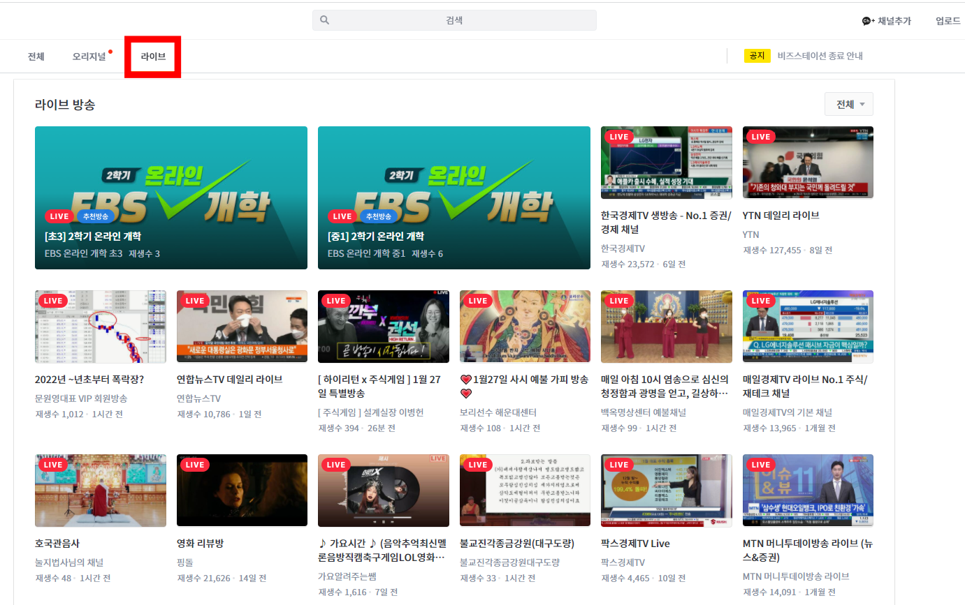Screen dimensions: 965x605
Task: Open 백옥명상센터 예불채널 channel
Action: point(644,412)
